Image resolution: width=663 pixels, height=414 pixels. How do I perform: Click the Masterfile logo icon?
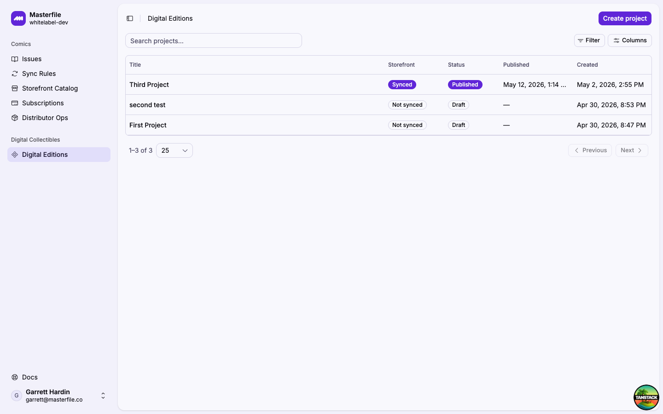click(18, 18)
